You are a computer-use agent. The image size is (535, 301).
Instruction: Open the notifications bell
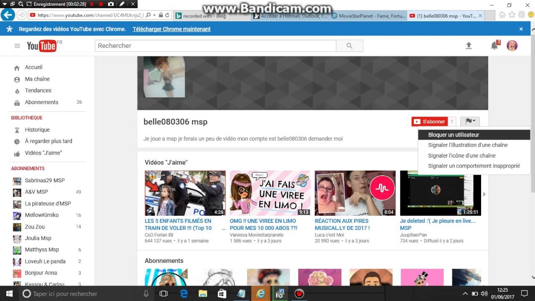(495, 46)
